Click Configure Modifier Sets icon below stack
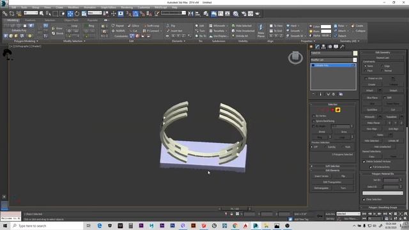This screenshot has height=230, width=409. point(341,94)
